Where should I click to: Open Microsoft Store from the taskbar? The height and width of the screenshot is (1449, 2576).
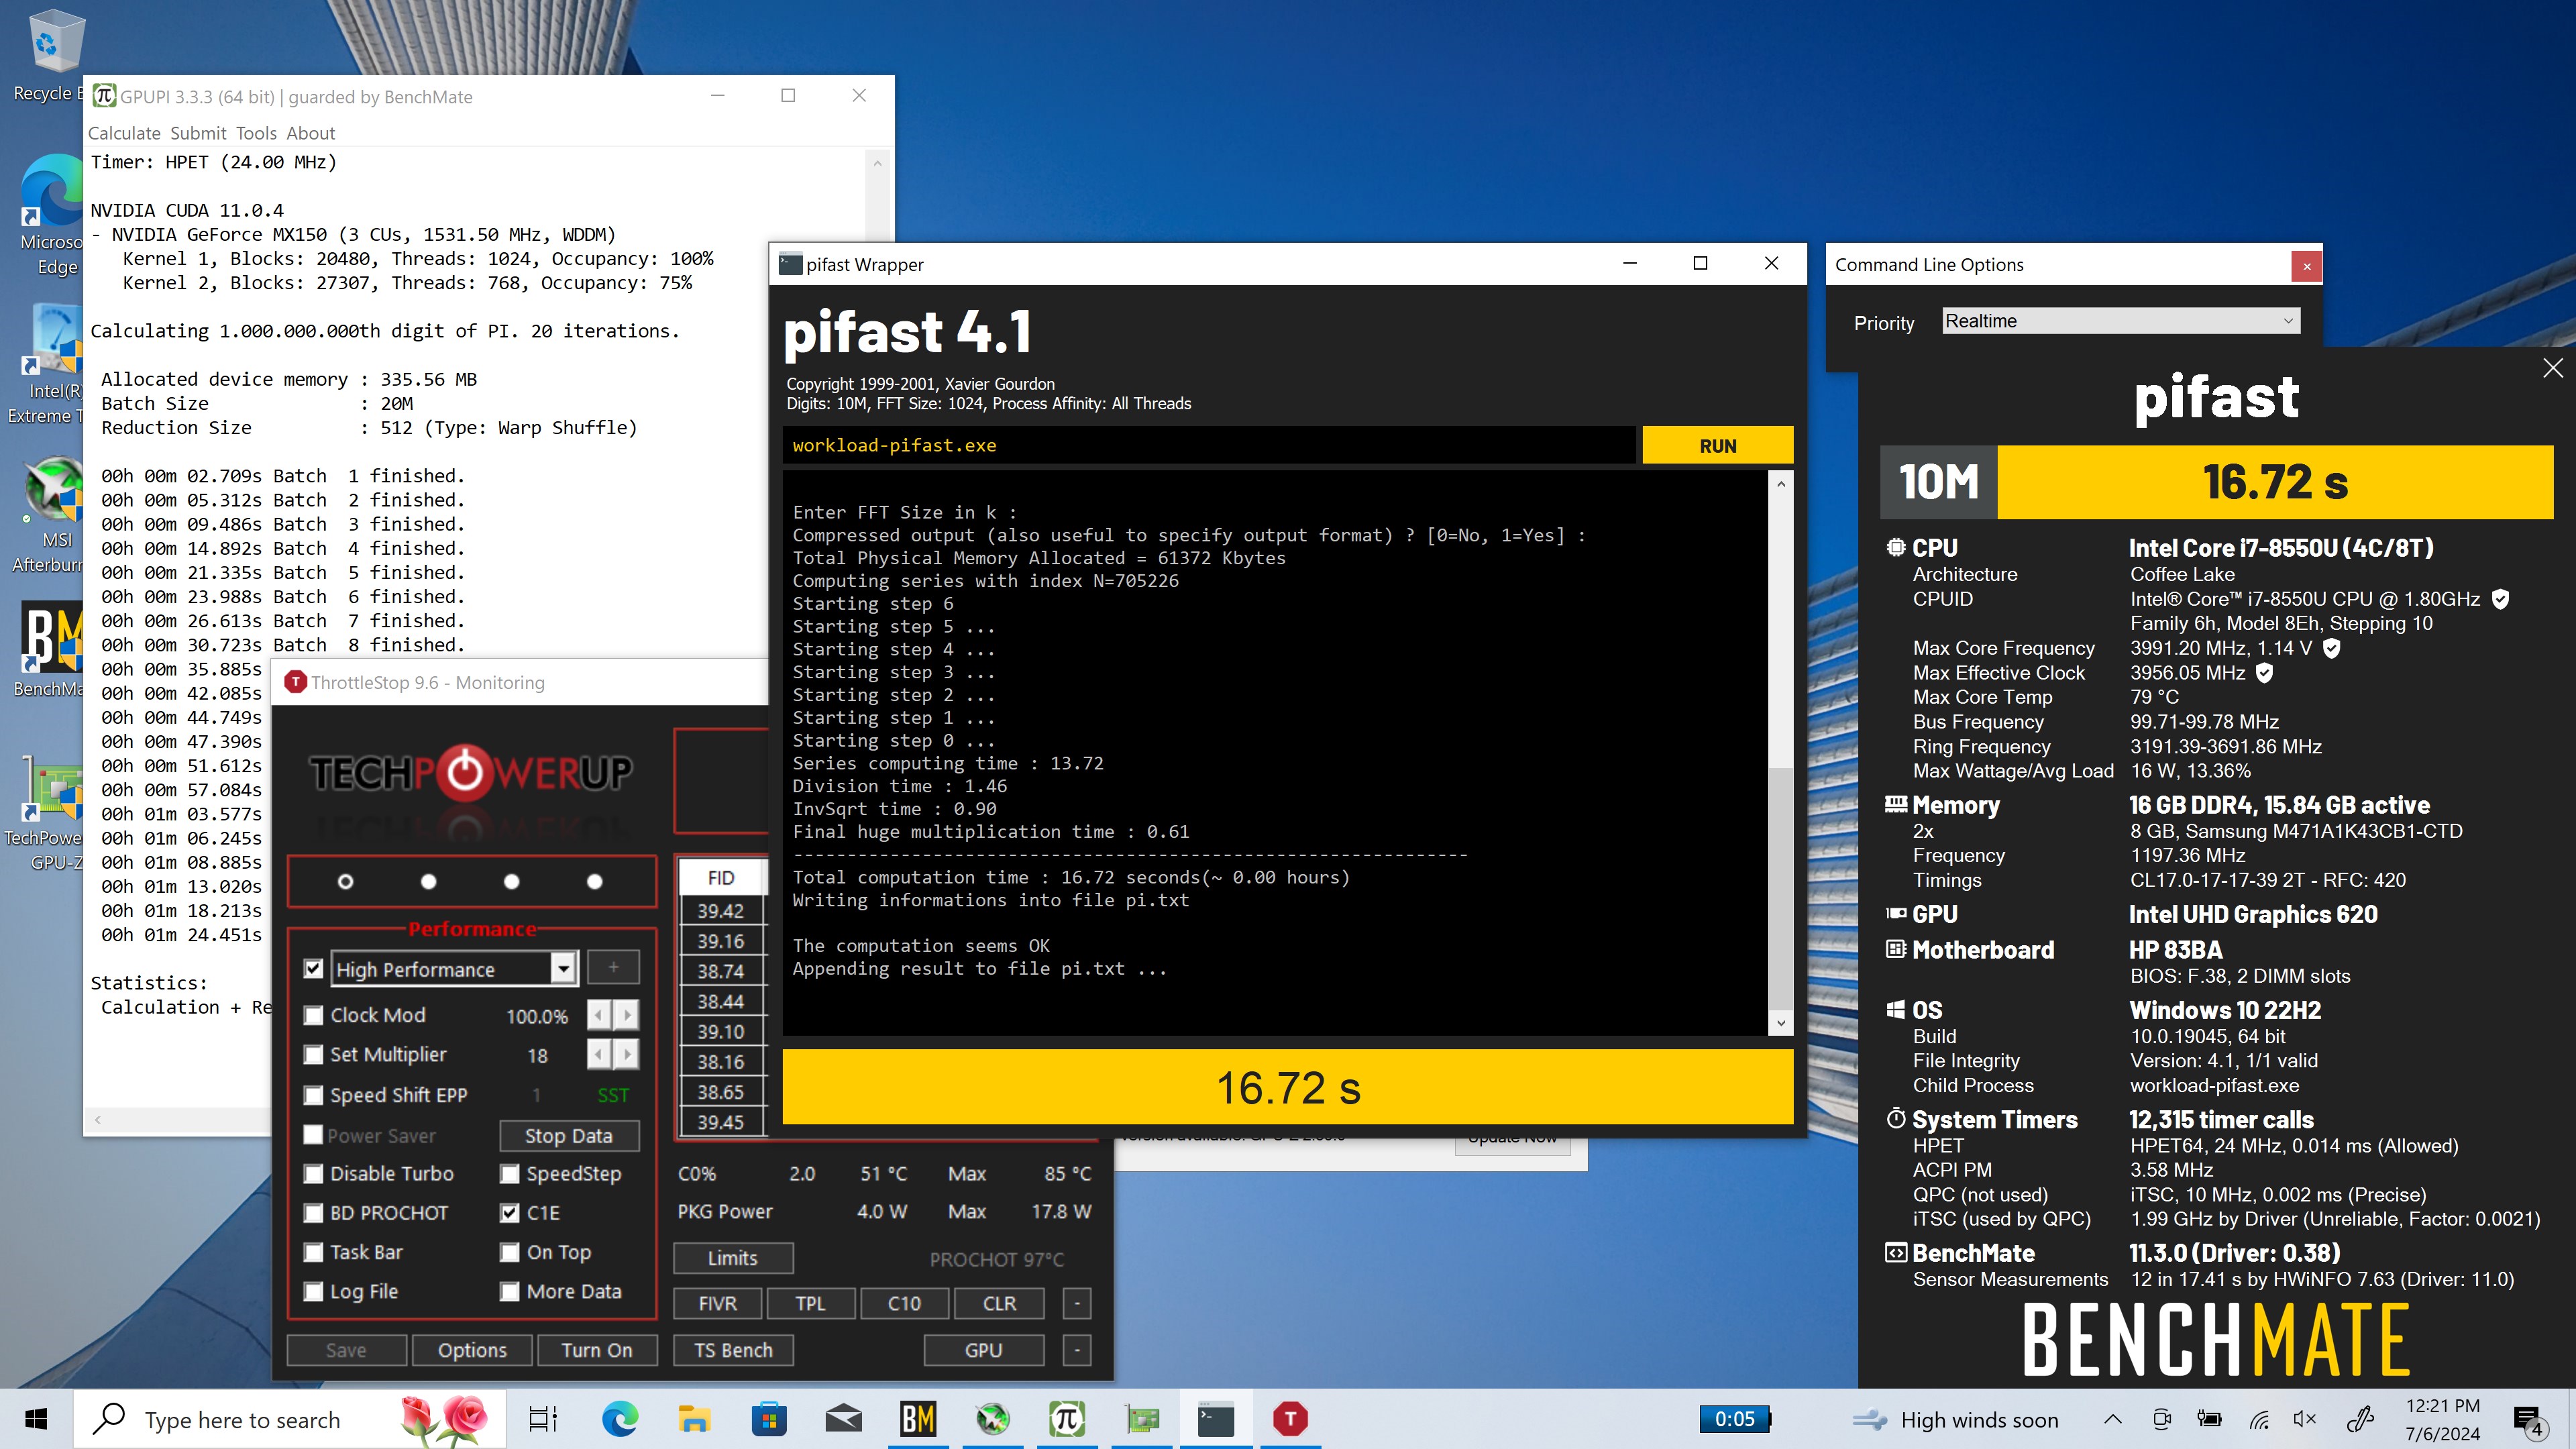coord(769,1419)
